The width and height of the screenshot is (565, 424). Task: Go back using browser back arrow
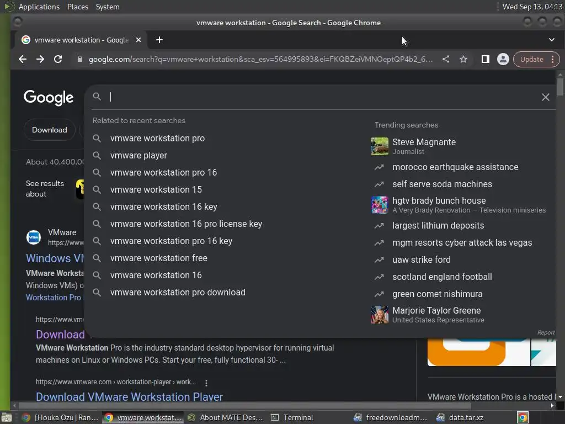tap(23, 59)
